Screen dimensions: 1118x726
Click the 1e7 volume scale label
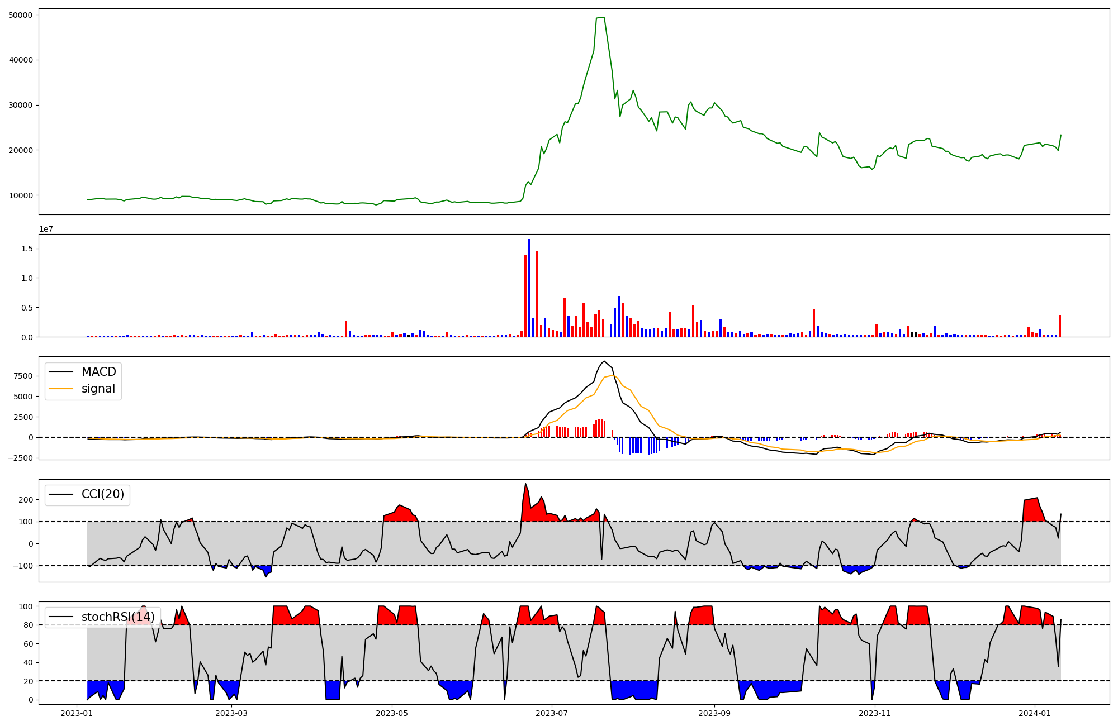(x=46, y=229)
